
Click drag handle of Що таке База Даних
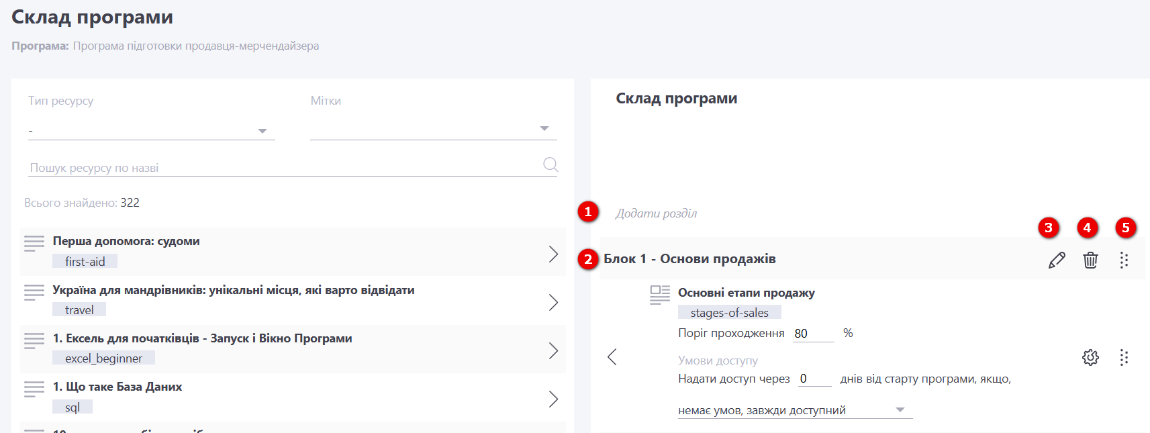(34, 389)
